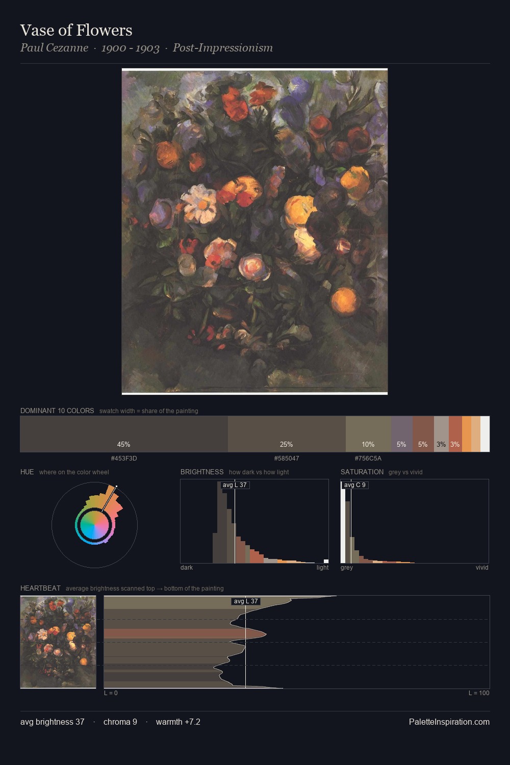Click the '1900 - 1903' date text
The width and height of the screenshot is (510, 765).
point(131,48)
